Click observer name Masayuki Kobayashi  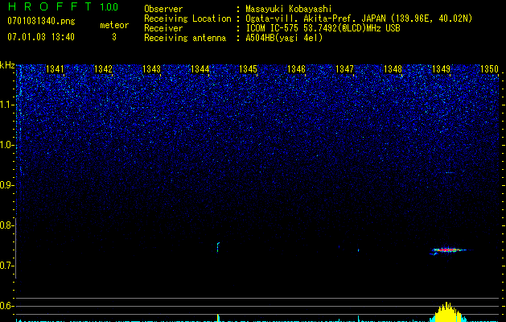[289, 9]
